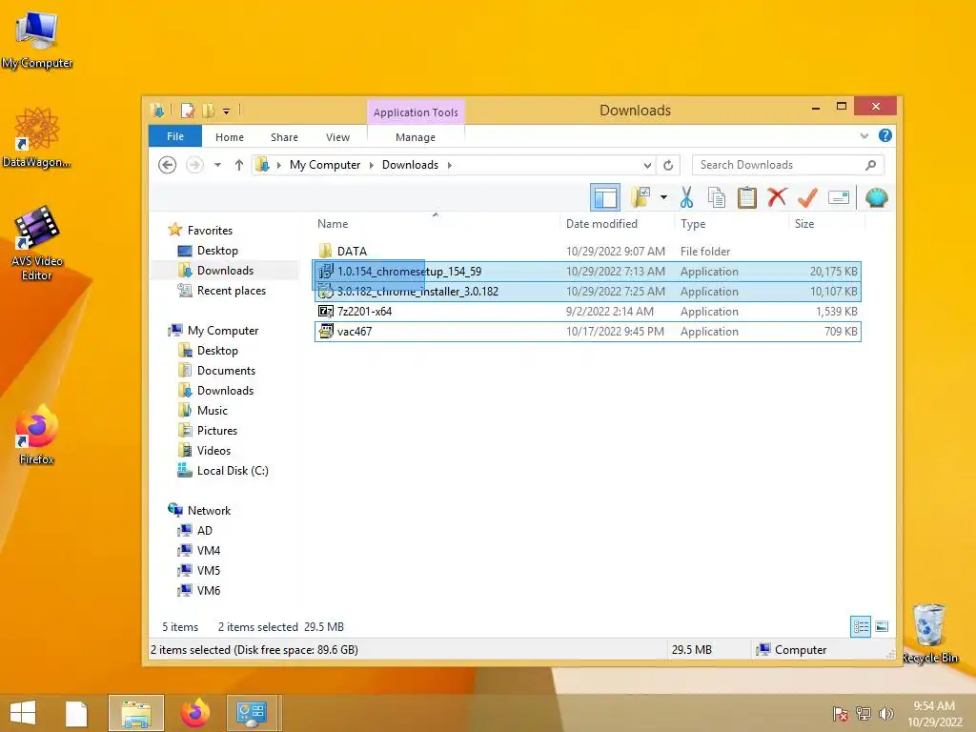Expand the ribbon with the chevron
This screenshot has height=732, width=976.
click(864, 135)
